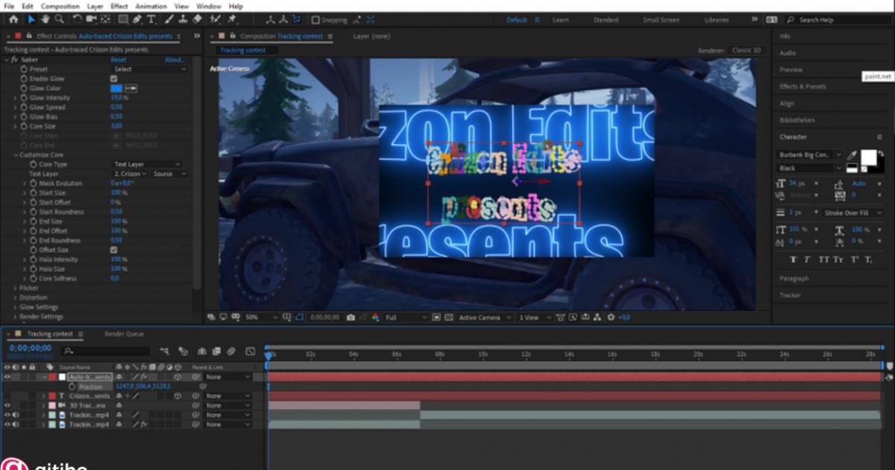Screen dimensions: 895x470
Task: Switch to the Render Queue tab
Action: pyautogui.click(x=125, y=333)
